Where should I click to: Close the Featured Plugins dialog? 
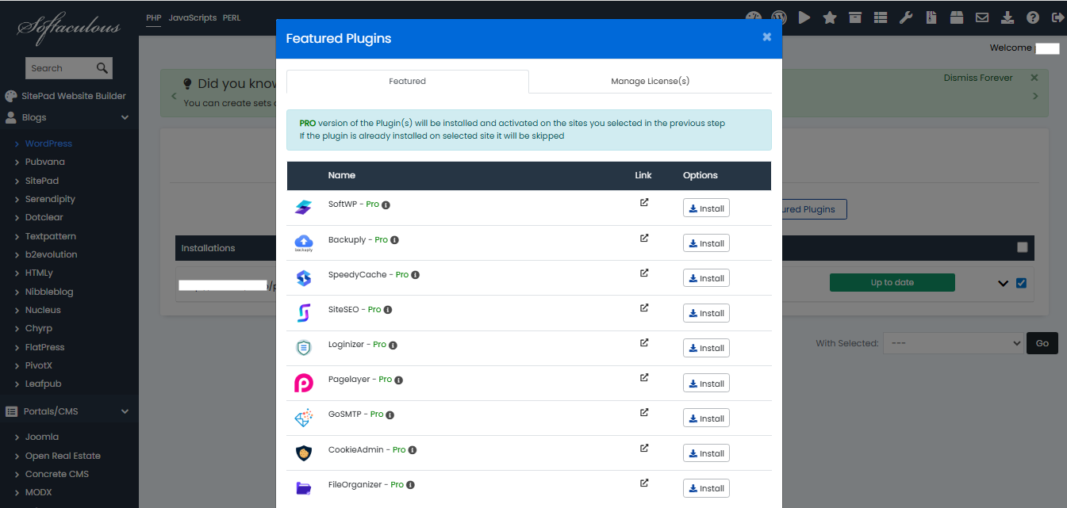pos(766,36)
